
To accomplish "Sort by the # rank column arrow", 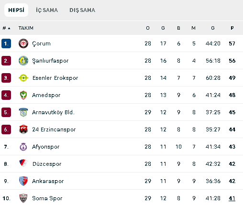I will 9,28.
